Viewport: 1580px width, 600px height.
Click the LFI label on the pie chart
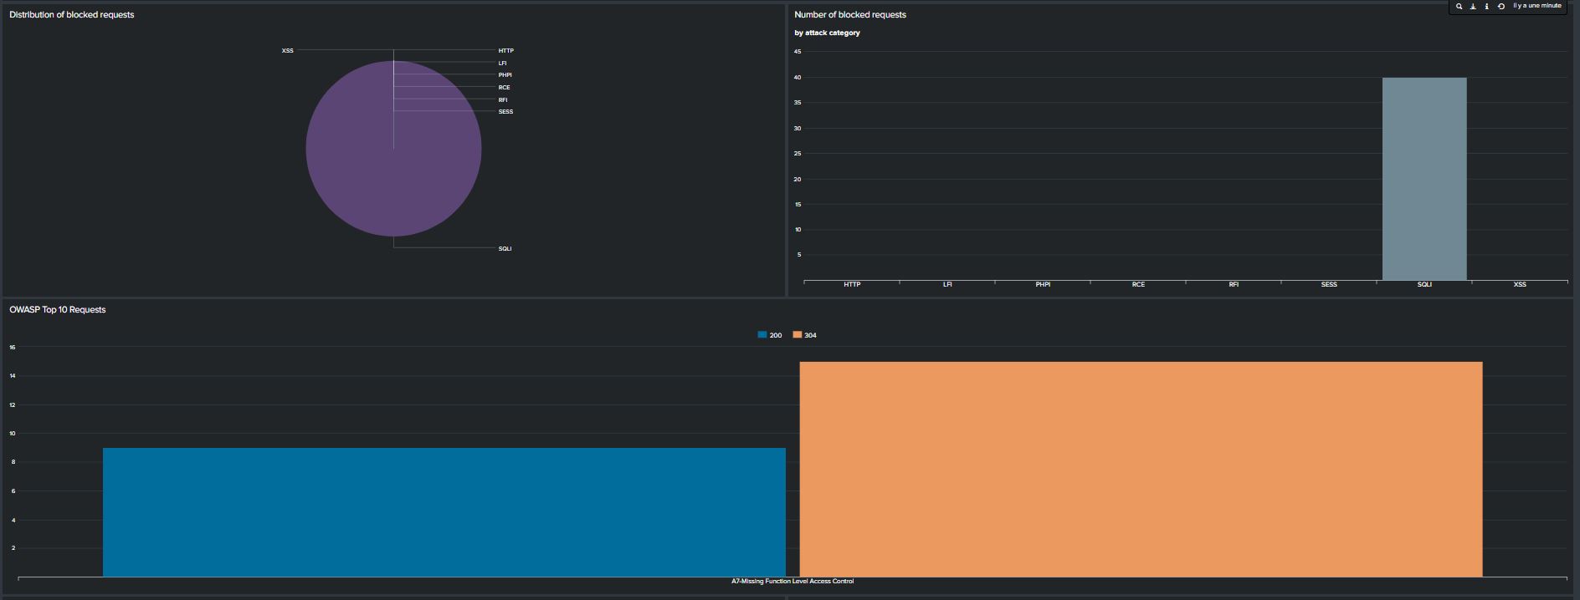click(x=503, y=64)
